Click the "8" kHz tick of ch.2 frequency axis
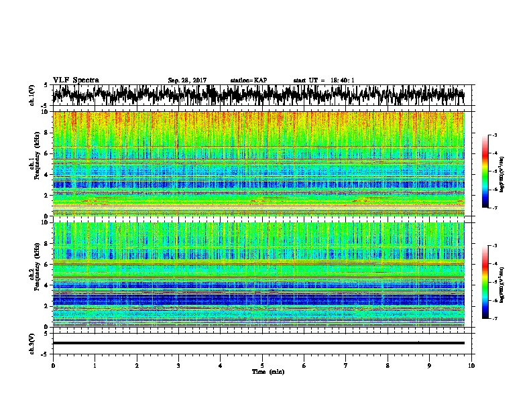This screenshot has width=531, height=410. tap(47, 244)
